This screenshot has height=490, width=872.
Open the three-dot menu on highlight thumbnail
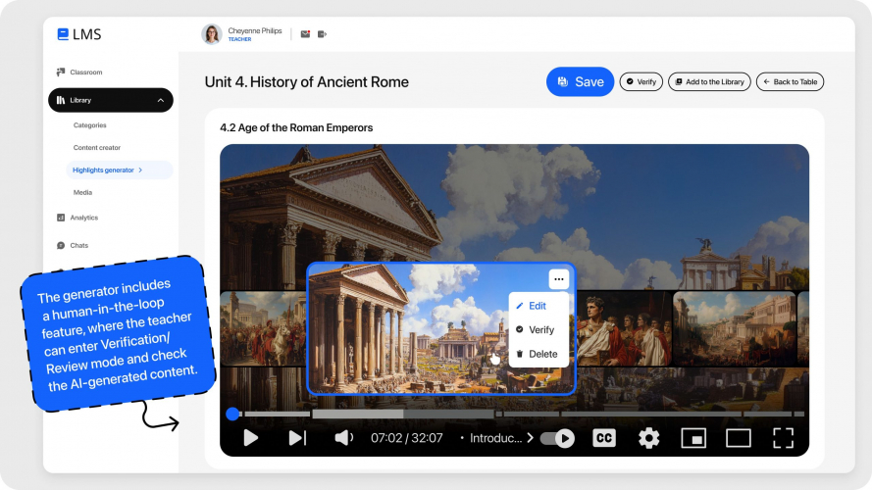(558, 278)
